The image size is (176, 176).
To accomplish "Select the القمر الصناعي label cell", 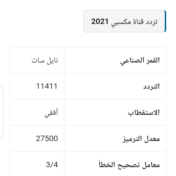I will 115,60.
